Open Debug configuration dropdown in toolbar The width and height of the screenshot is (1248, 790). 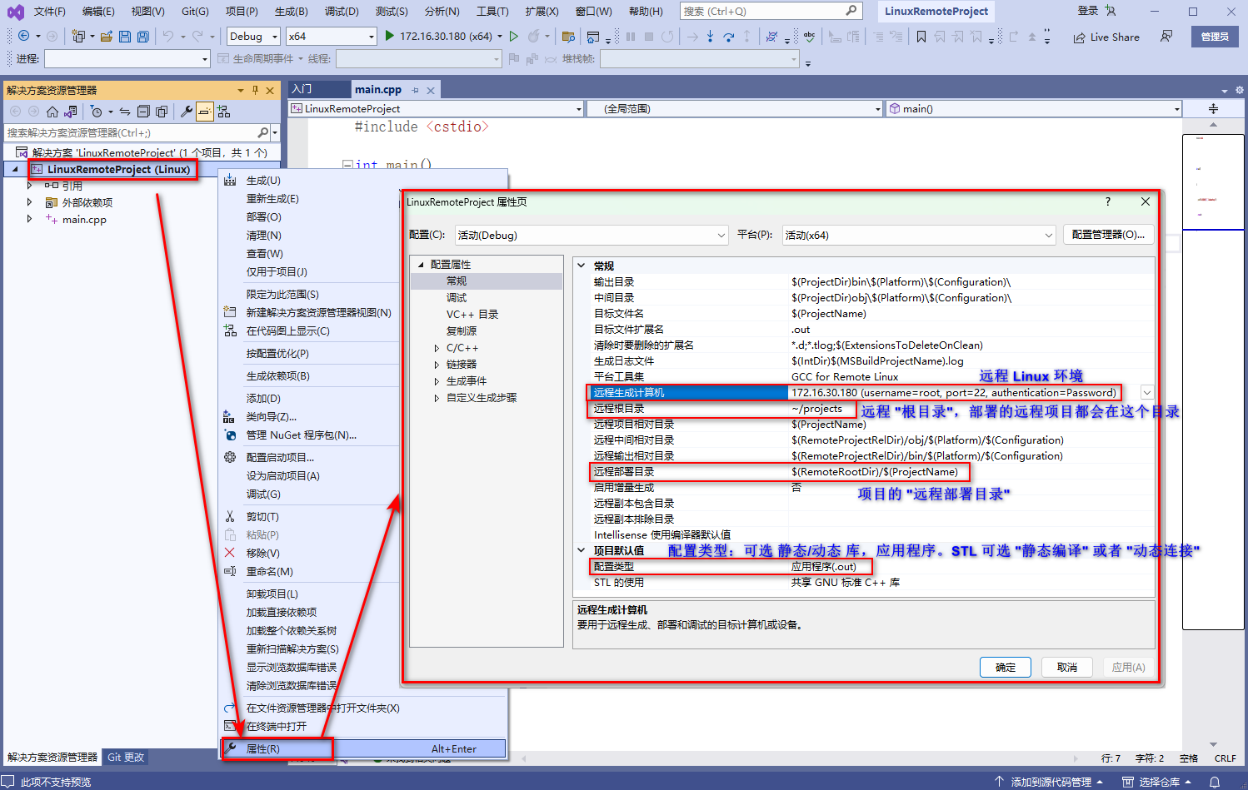click(x=253, y=37)
